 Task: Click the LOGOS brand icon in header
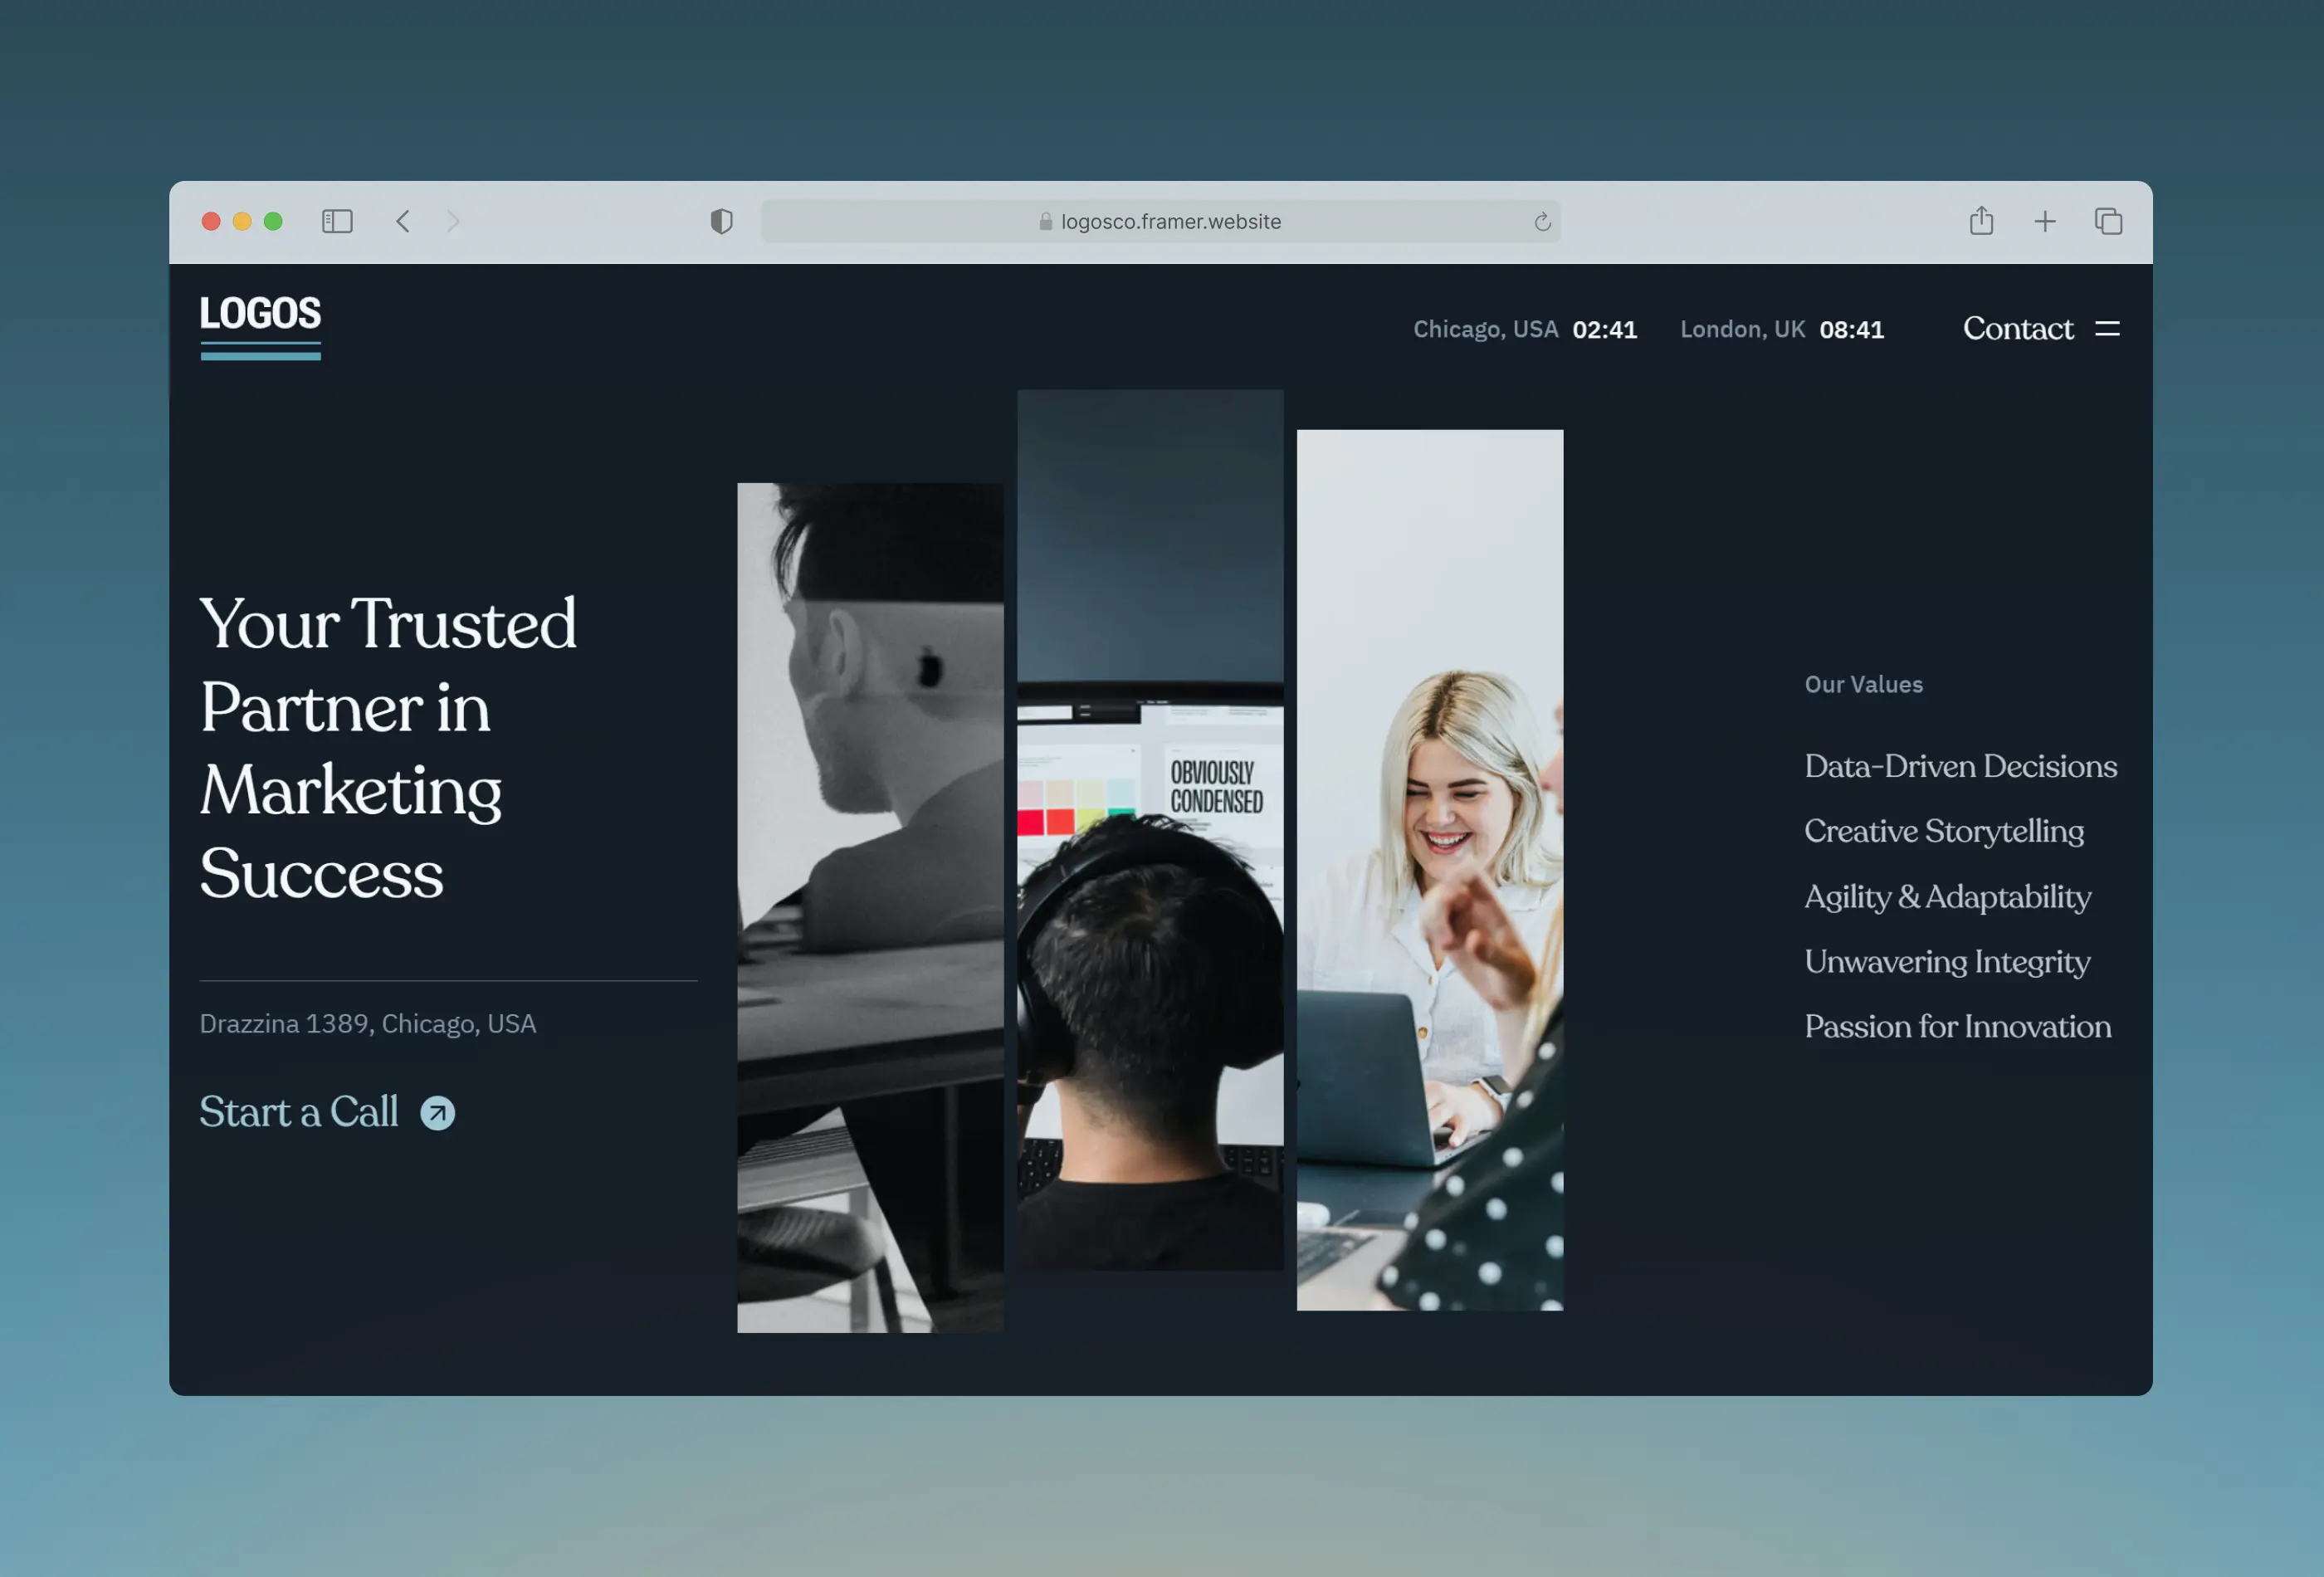pyautogui.click(x=259, y=325)
